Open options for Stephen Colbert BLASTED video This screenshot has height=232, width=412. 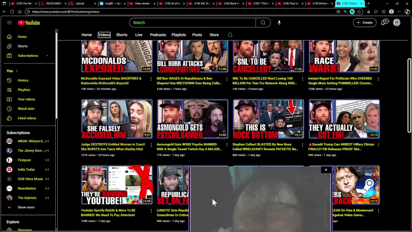click(x=303, y=145)
